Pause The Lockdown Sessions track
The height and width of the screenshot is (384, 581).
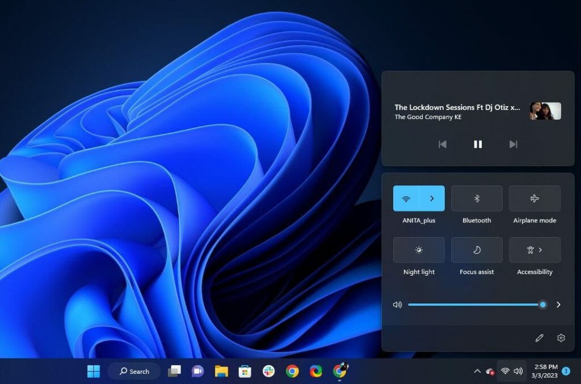[477, 144]
